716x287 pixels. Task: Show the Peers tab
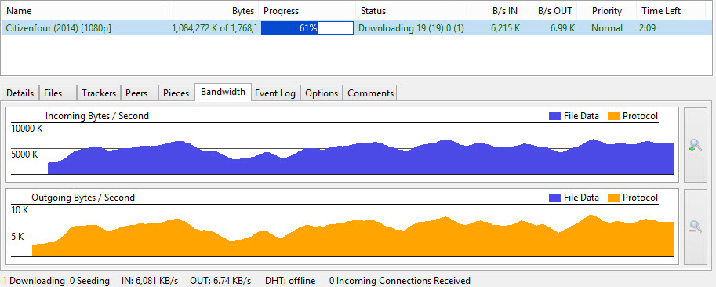tap(139, 93)
